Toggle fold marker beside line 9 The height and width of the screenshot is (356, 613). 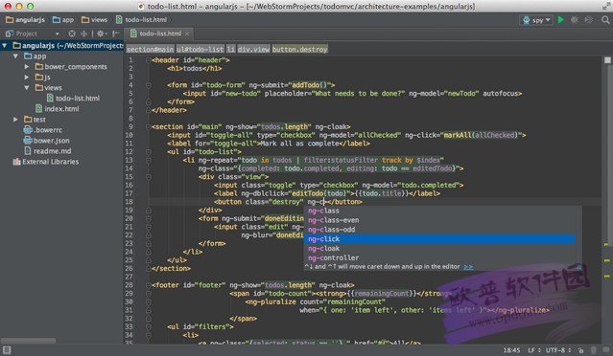coord(149,126)
